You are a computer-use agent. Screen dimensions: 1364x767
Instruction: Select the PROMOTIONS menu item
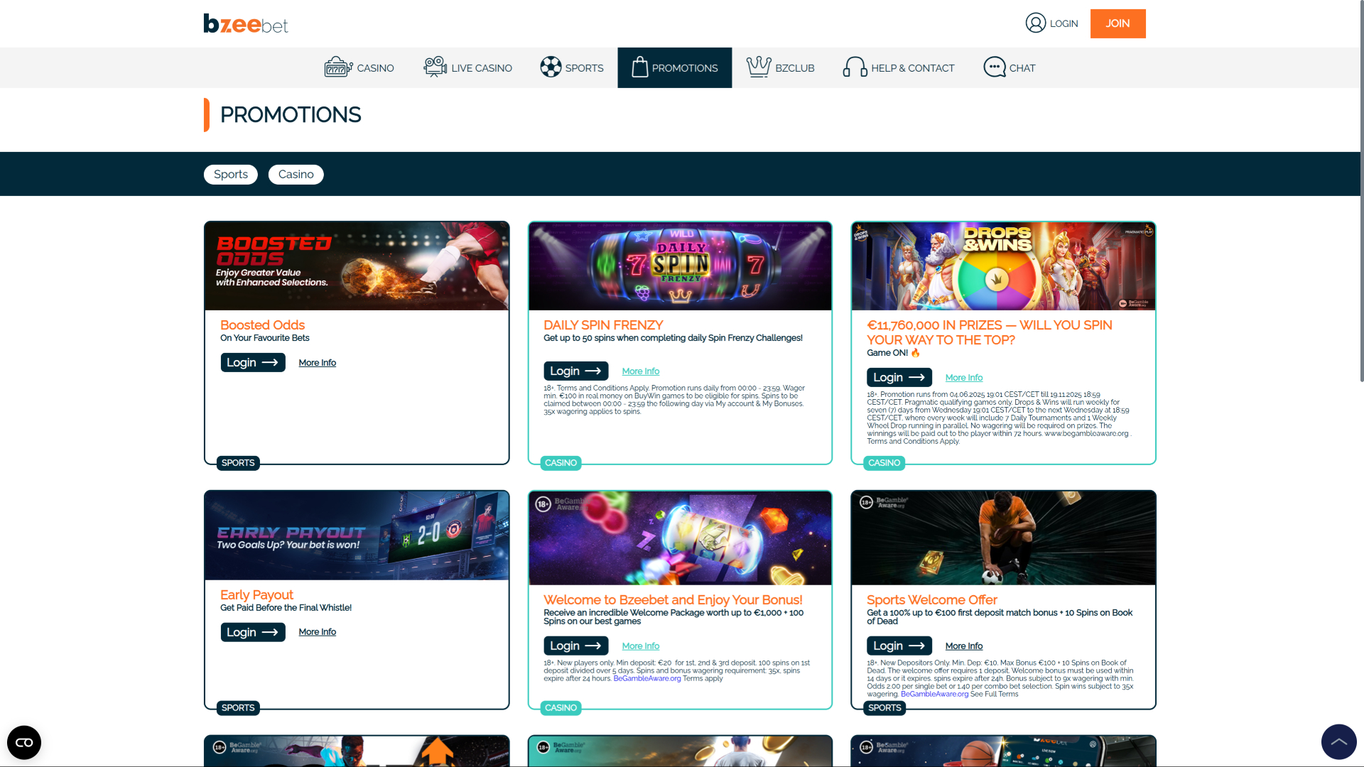click(x=684, y=67)
